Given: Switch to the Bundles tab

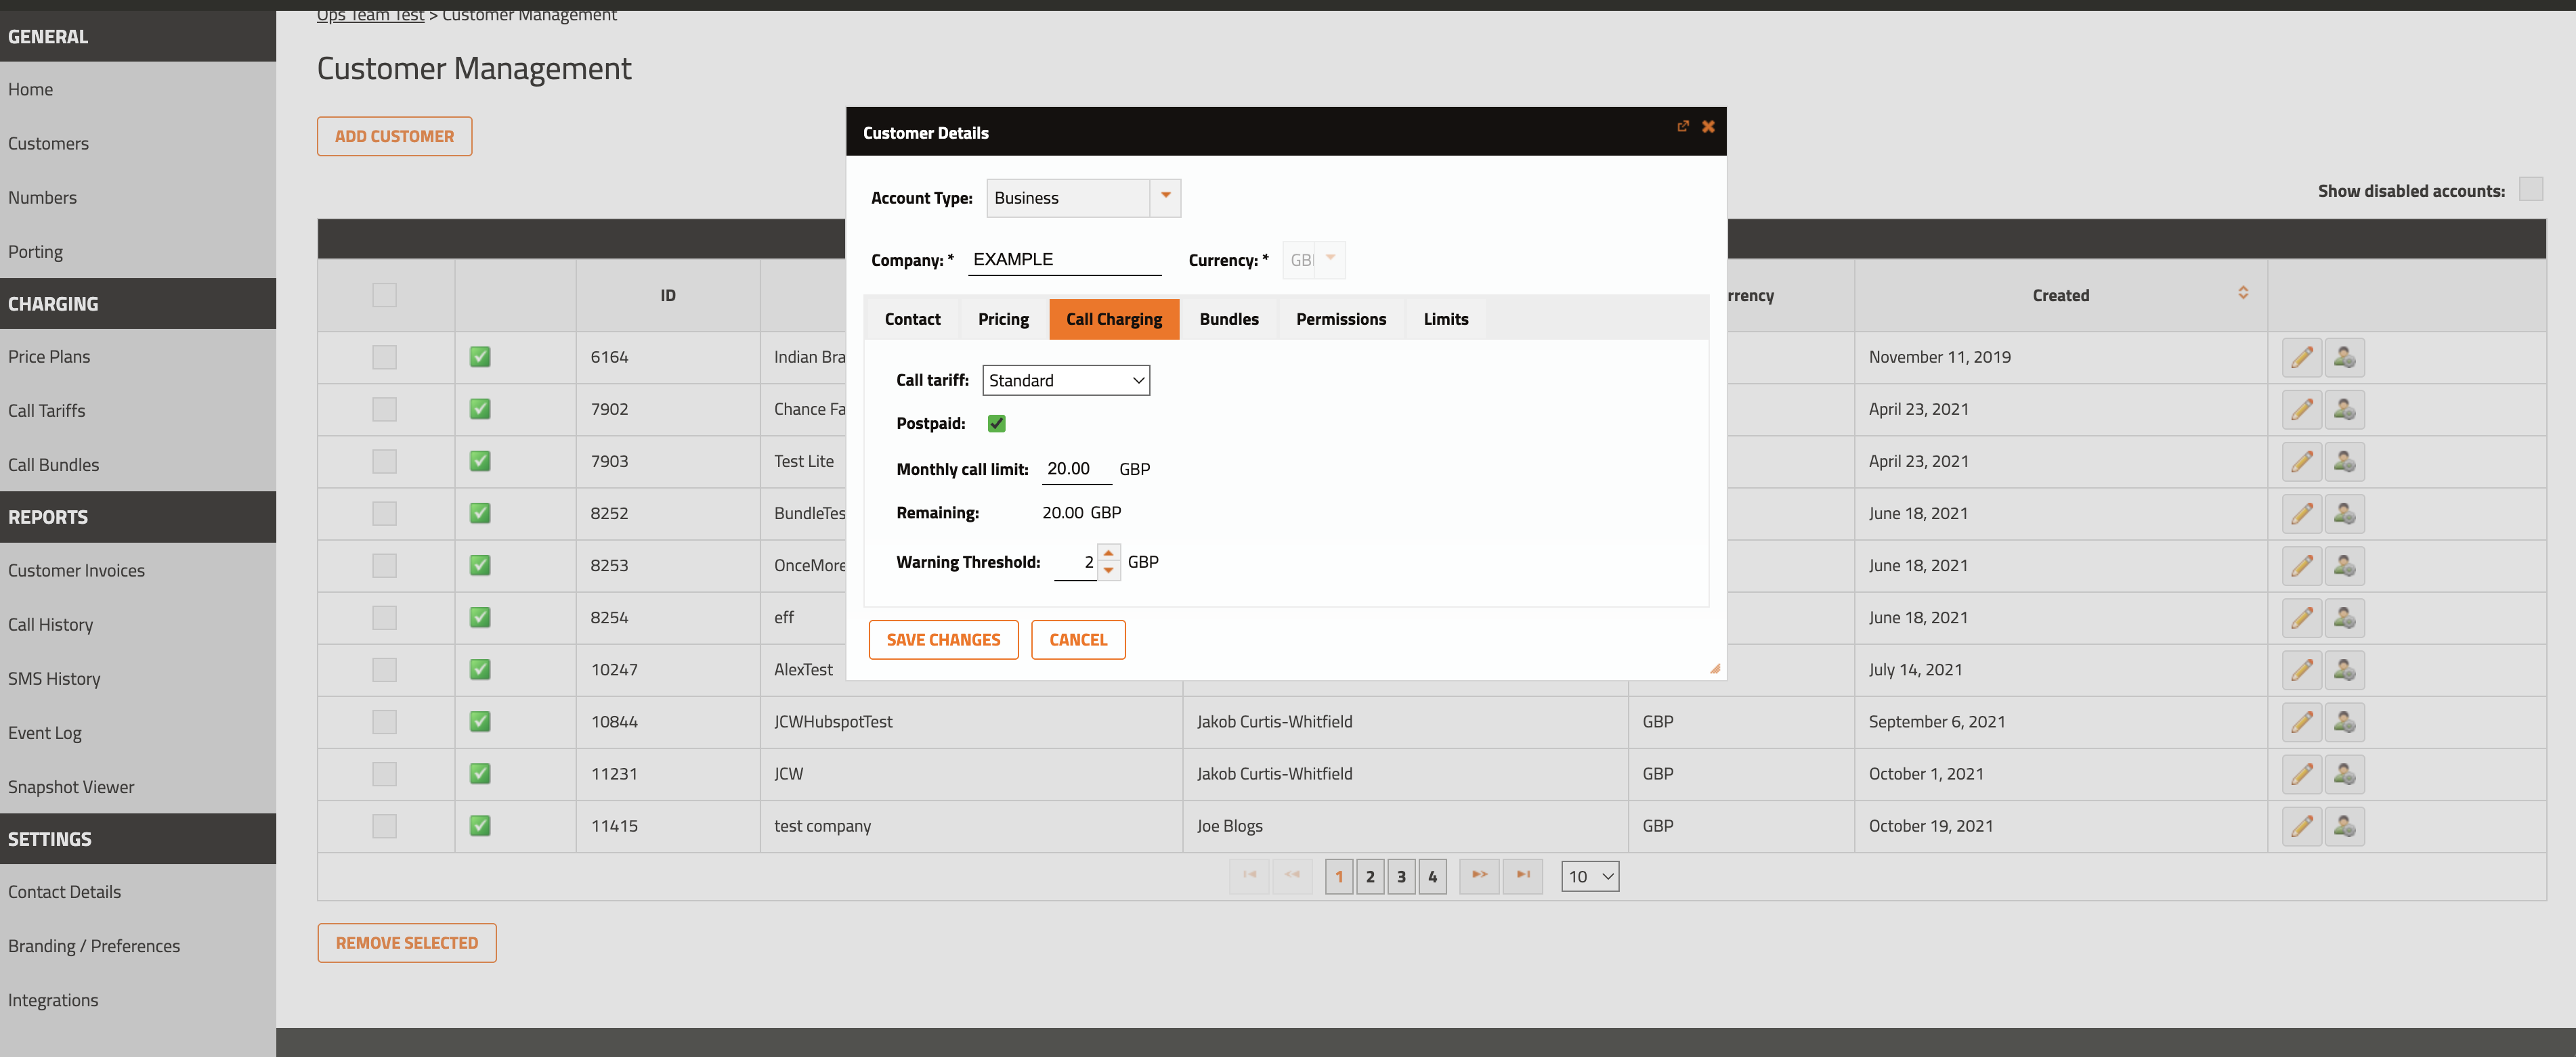Looking at the screenshot, I should click(1229, 319).
